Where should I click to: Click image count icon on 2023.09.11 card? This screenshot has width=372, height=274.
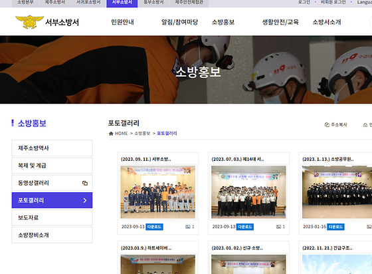pyautogui.click(x=187, y=227)
